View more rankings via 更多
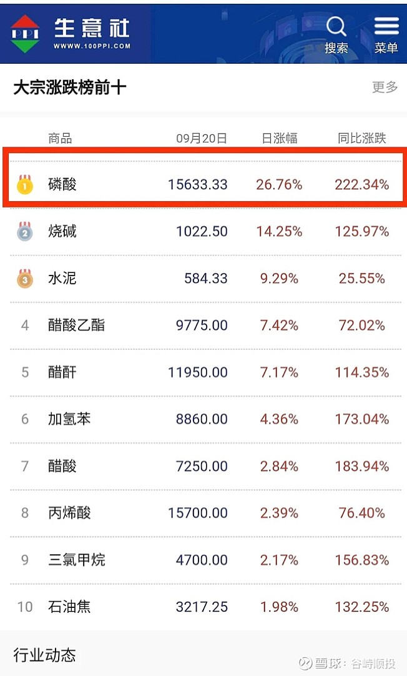Viewport: 407px width, 676px height. coord(385,87)
